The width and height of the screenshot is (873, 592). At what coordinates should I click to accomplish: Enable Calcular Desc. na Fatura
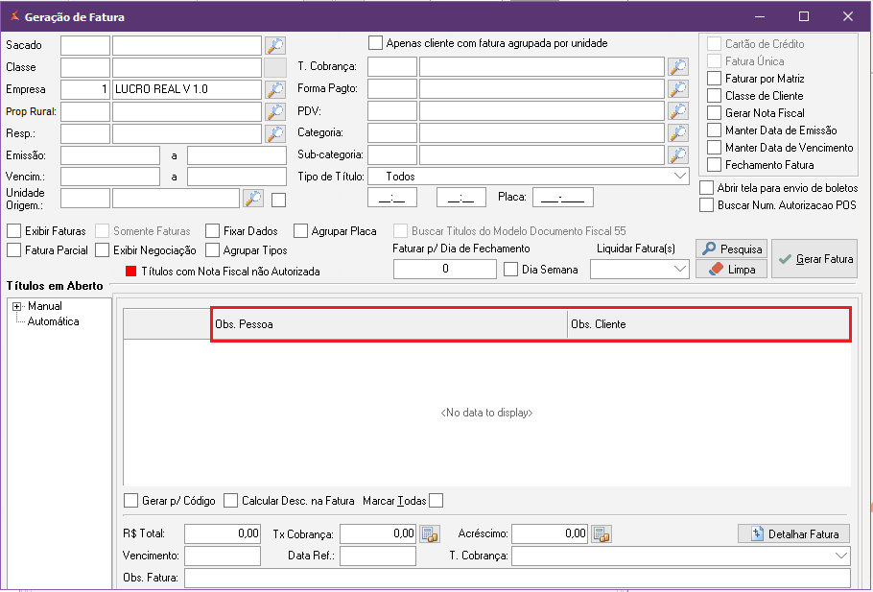click(230, 501)
